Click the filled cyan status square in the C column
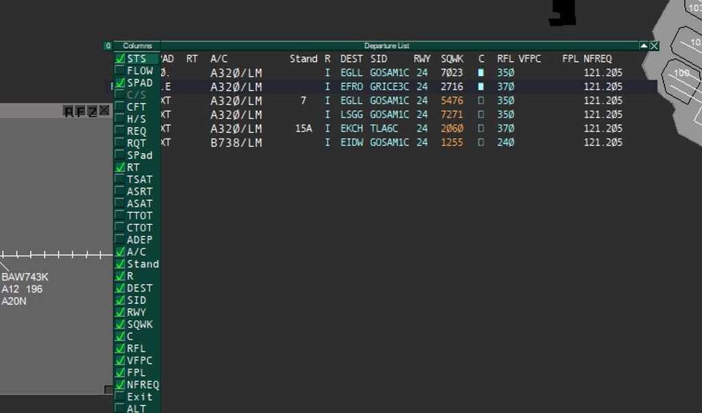The width and height of the screenshot is (702, 413). pyautogui.click(x=481, y=71)
